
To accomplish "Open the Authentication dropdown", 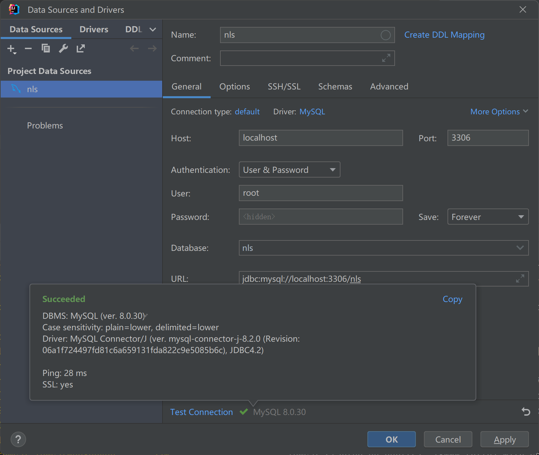I will 289,169.
